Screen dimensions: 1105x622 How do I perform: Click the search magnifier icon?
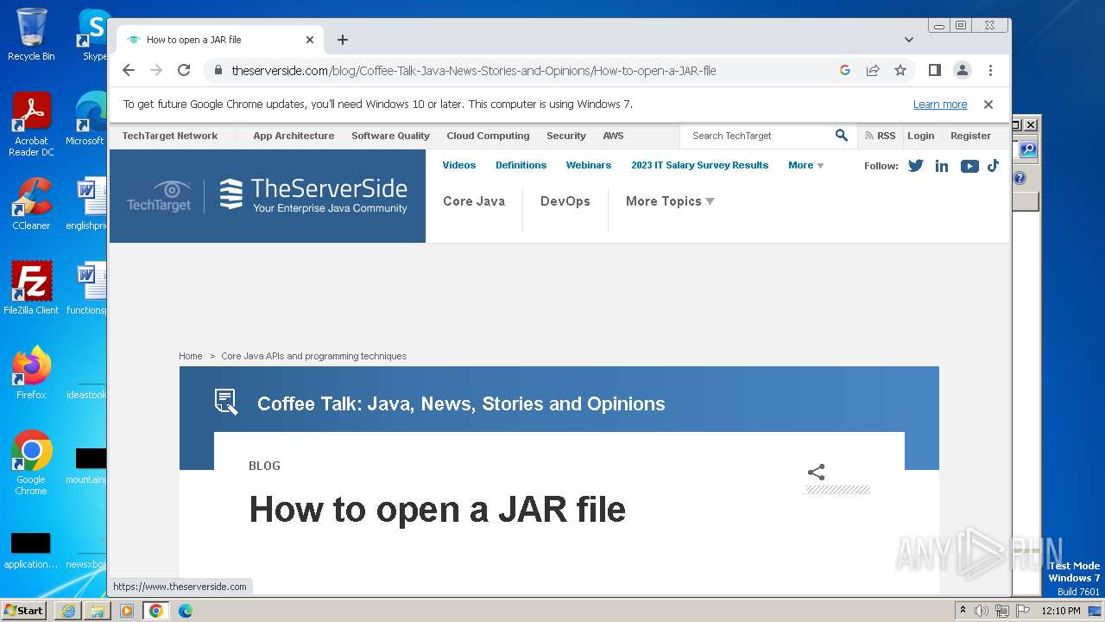[x=842, y=136]
